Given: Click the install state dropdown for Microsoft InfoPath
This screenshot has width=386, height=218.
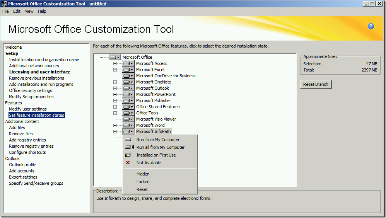Looking at the screenshot, I should click(x=128, y=131).
